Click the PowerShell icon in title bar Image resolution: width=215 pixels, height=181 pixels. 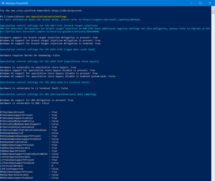pyautogui.click(x=3, y=3)
